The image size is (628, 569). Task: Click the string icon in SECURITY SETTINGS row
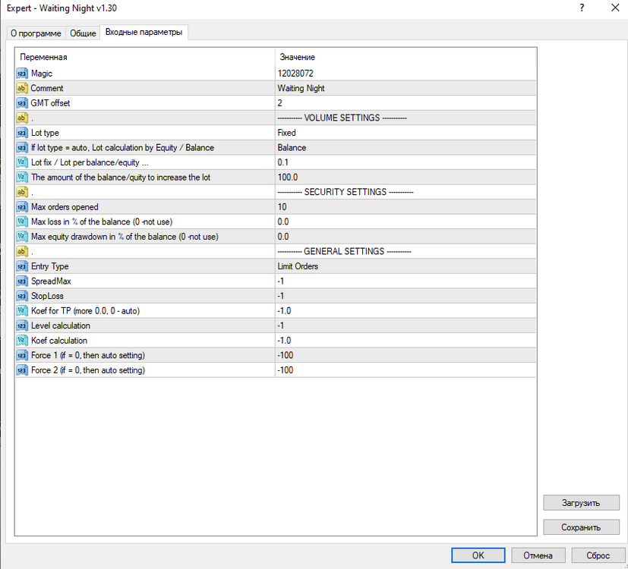22,192
